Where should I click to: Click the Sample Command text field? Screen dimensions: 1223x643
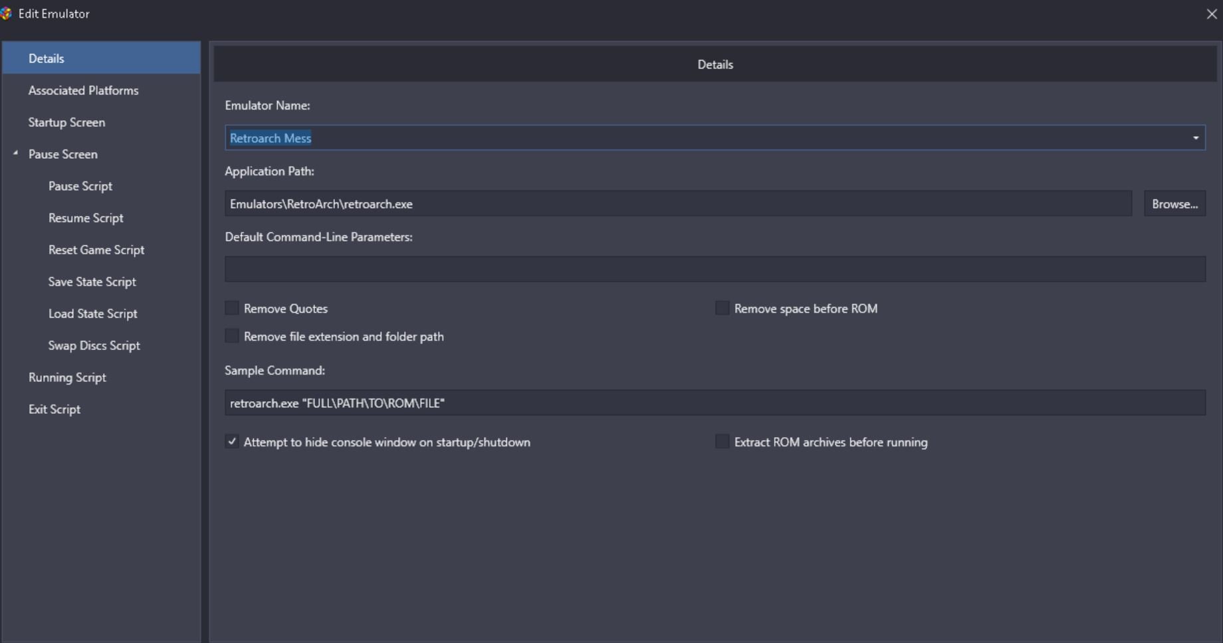tap(715, 403)
